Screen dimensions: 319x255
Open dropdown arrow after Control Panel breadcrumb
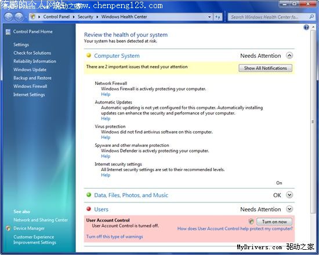click(74, 17)
